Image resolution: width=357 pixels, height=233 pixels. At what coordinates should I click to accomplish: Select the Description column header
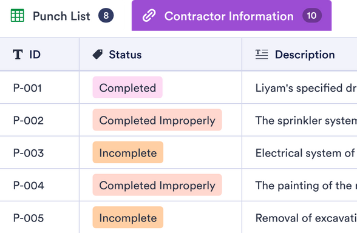pos(300,55)
